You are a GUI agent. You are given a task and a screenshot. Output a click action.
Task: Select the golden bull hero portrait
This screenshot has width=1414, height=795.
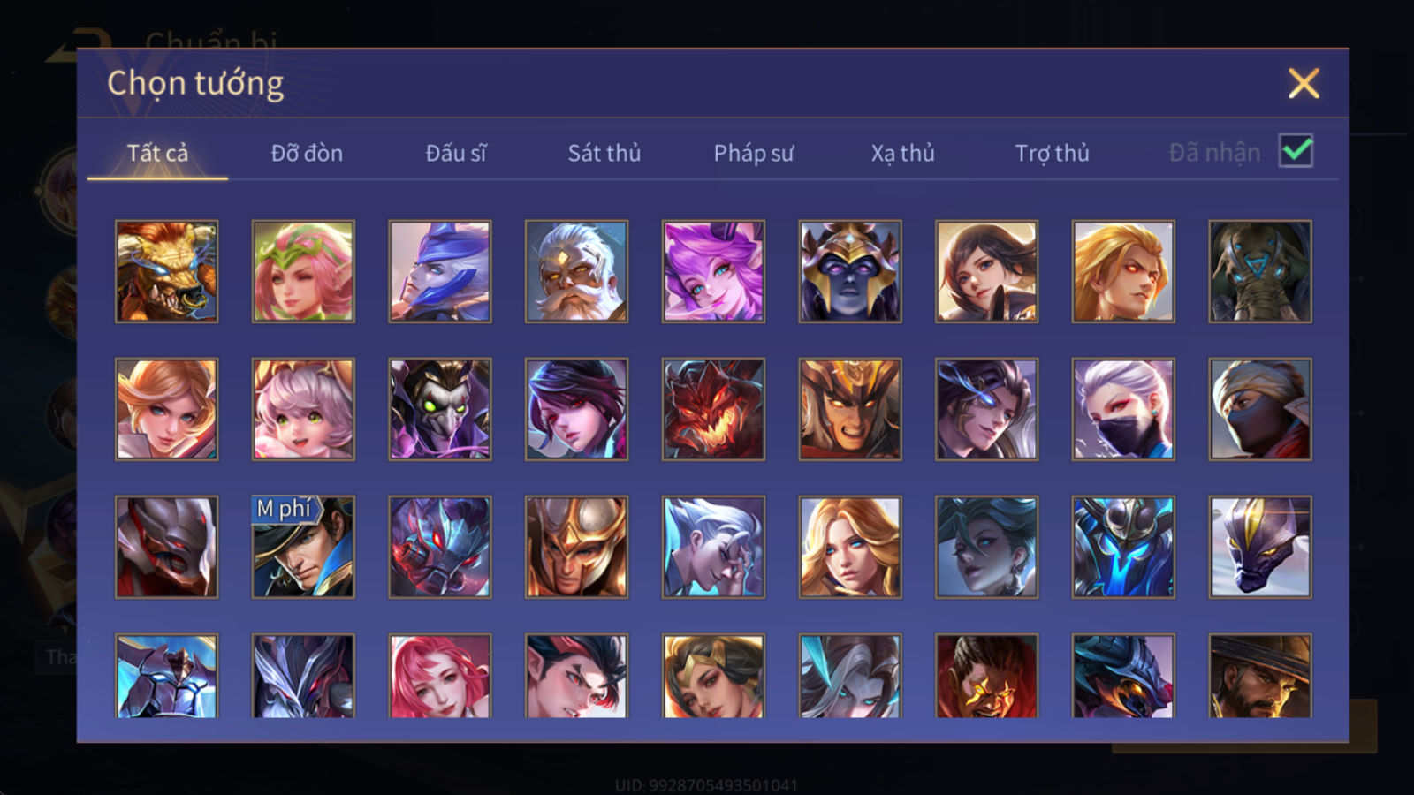pos(166,271)
